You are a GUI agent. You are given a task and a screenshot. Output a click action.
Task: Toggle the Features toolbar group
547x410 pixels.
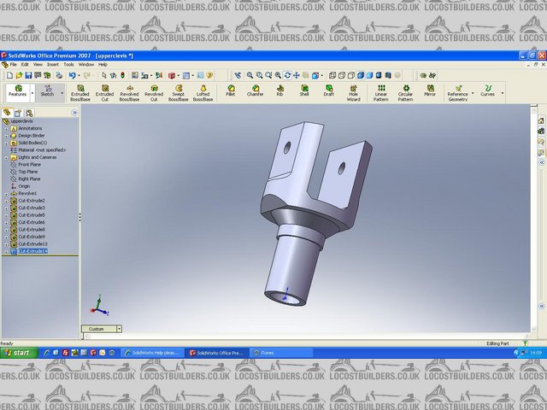click(17, 91)
